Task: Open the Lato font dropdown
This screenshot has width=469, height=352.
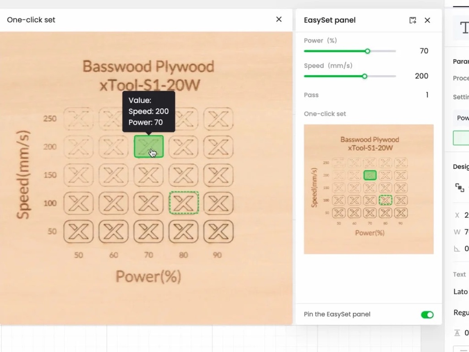Action: pos(461,291)
